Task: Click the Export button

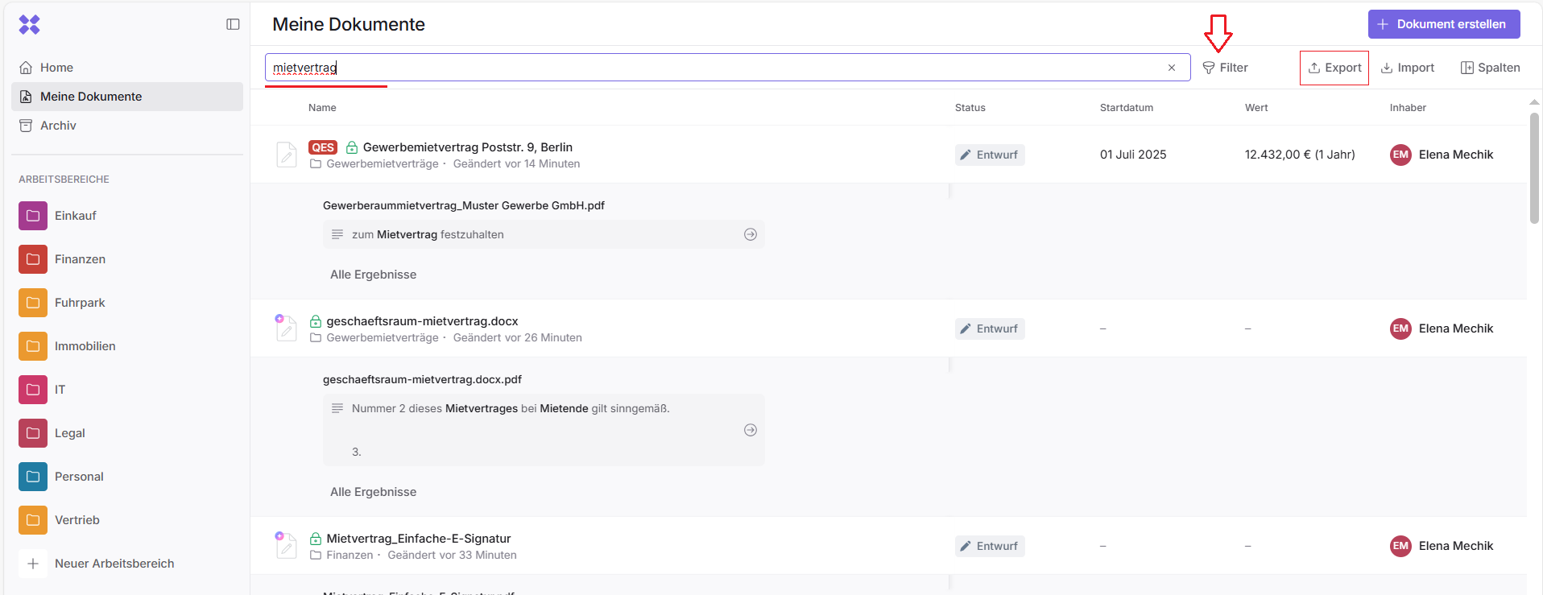Action: click(x=1334, y=68)
